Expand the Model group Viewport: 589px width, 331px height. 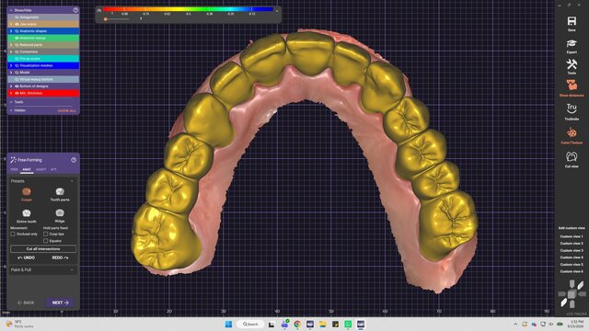click(x=11, y=73)
